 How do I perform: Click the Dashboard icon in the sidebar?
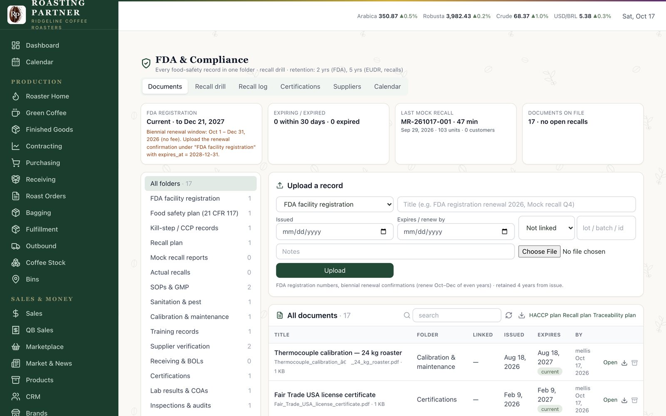point(16,45)
